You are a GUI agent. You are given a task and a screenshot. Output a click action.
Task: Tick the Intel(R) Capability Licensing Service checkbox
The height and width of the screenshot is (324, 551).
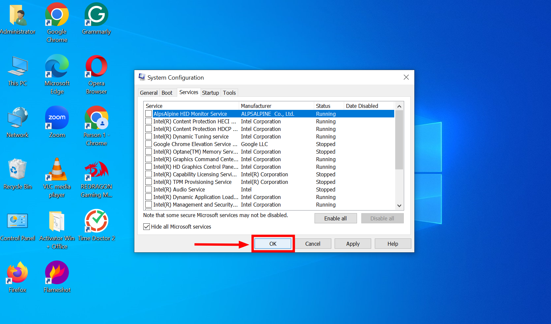(x=149, y=174)
